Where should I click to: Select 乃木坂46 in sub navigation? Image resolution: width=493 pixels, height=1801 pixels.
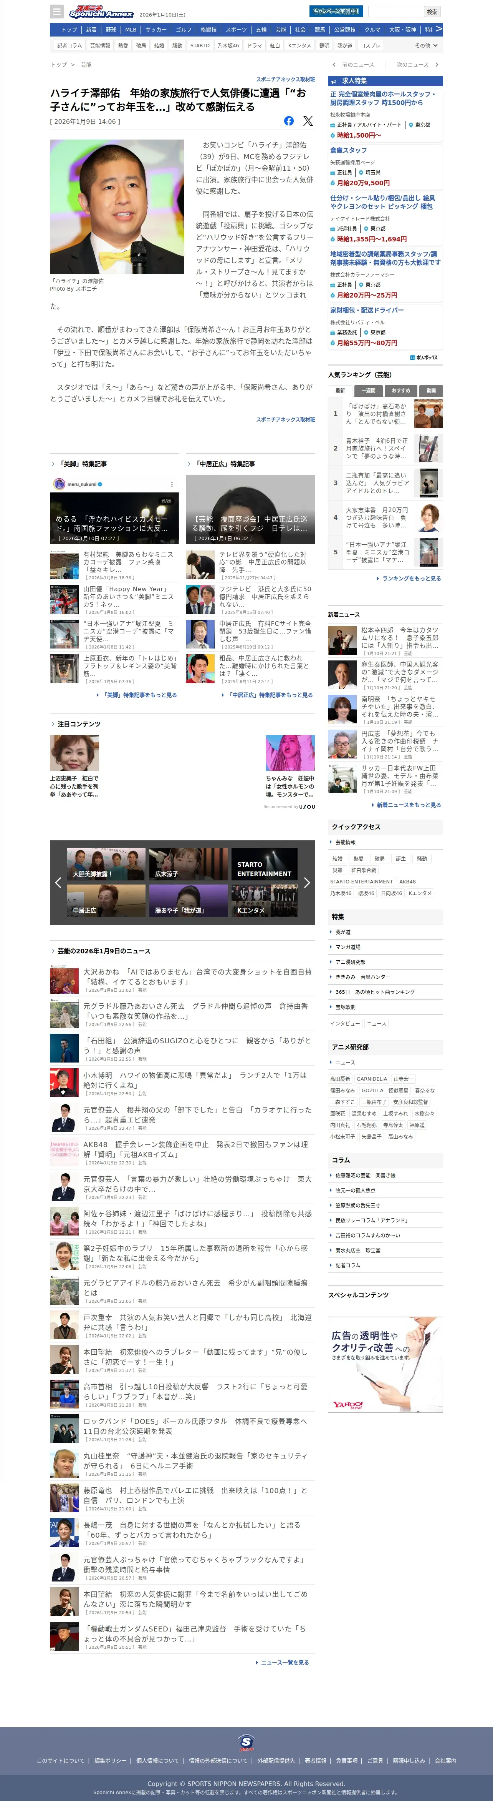click(228, 45)
